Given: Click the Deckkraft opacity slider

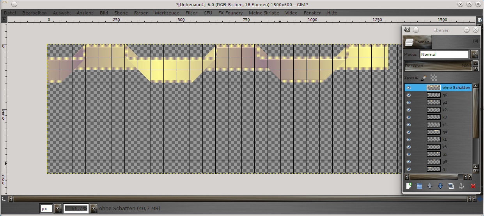Looking at the screenshot, I should tap(438, 66).
